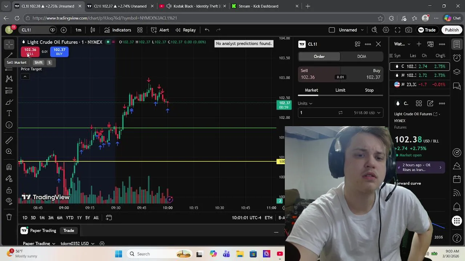Close the CL1! order panel
This screenshot has height=261, width=465.
pyautogui.click(x=378, y=44)
